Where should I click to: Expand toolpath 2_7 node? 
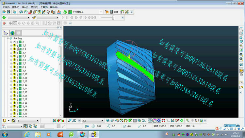pos(11,63)
